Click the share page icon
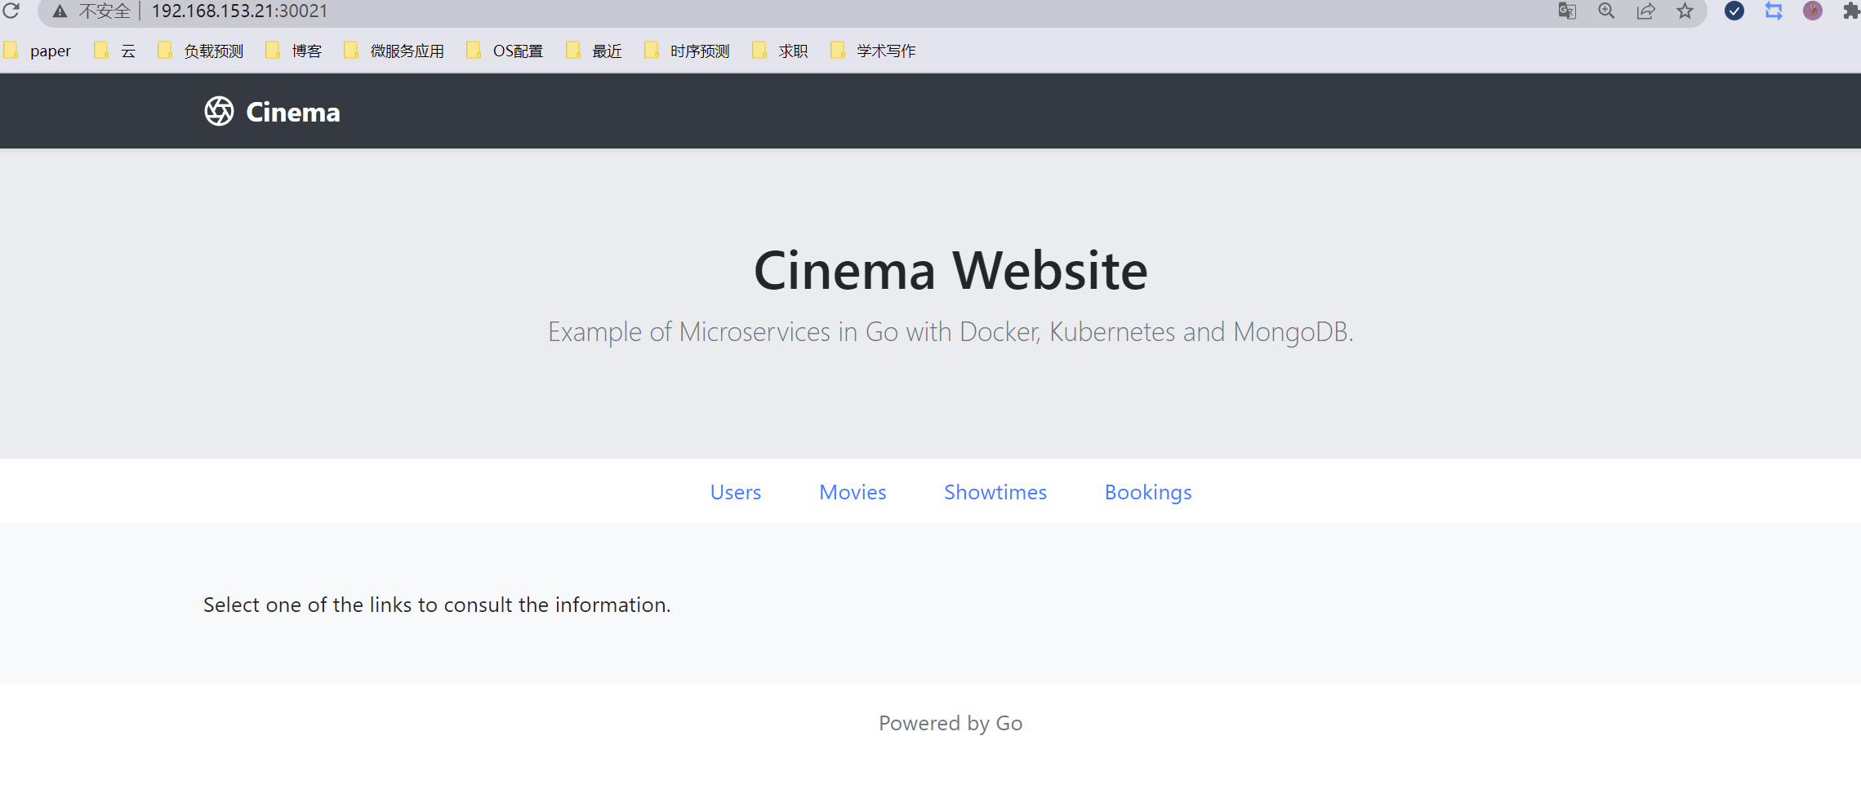The width and height of the screenshot is (1861, 798). pos(1645,11)
